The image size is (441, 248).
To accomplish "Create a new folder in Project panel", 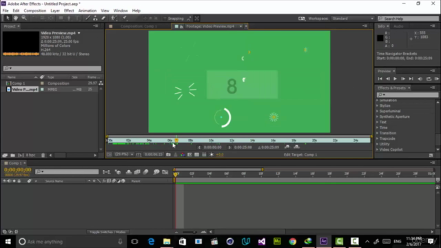I will [x=12, y=155].
